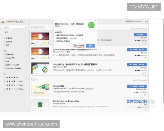The width and height of the screenshot is (164, 131).
Task: Click the 添加扩展程序 button in the dialog
Action: pos(79,46)
